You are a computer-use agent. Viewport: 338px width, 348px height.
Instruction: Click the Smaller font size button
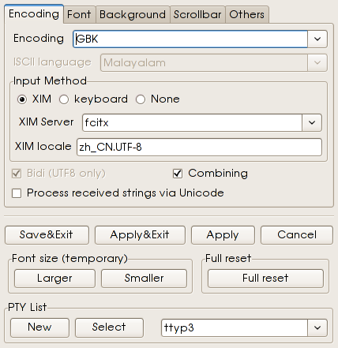pyautogui.click(x=144, y=279)
